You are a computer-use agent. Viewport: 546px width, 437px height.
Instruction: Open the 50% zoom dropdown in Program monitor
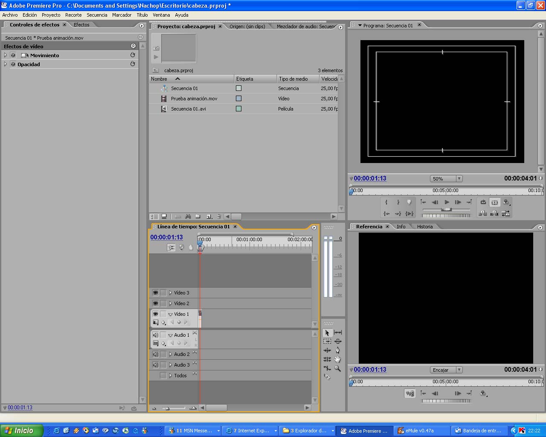pyautogui.click(x=446, y=179)
